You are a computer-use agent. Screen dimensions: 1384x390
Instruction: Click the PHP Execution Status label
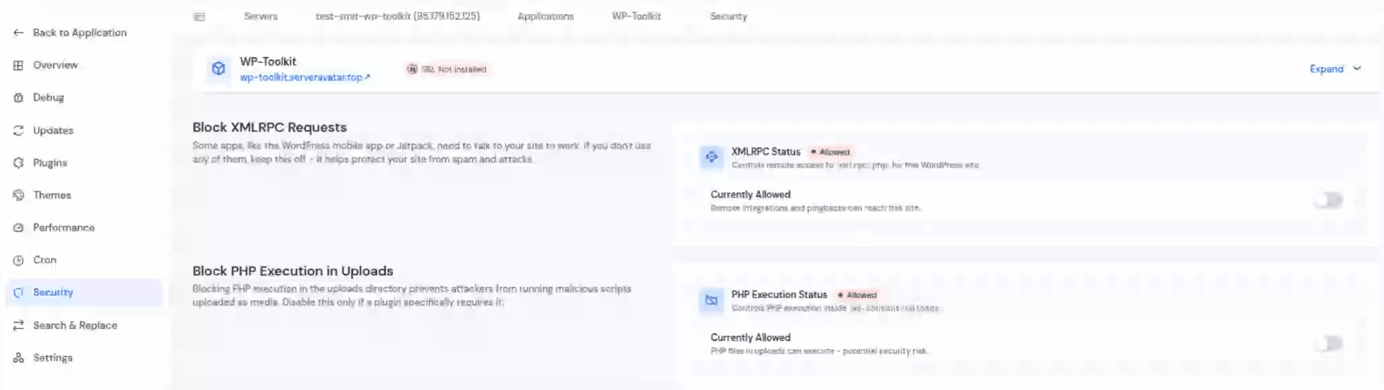(779, 295)
